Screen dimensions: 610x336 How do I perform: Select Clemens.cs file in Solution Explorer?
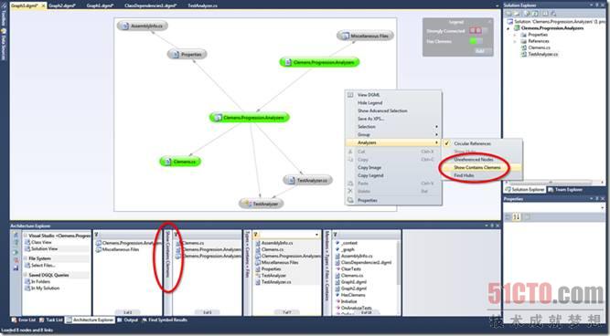[539, 47]
